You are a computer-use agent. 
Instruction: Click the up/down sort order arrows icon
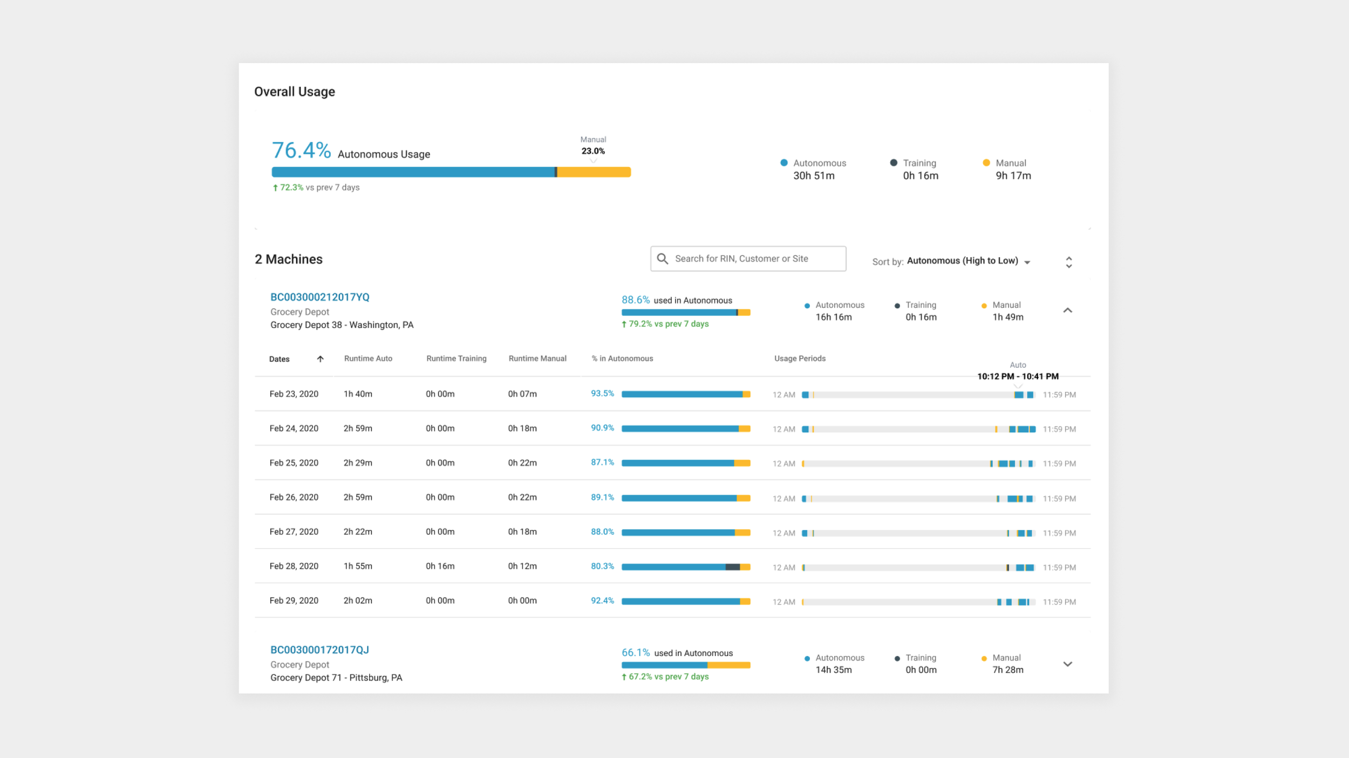pos(1069,261)
